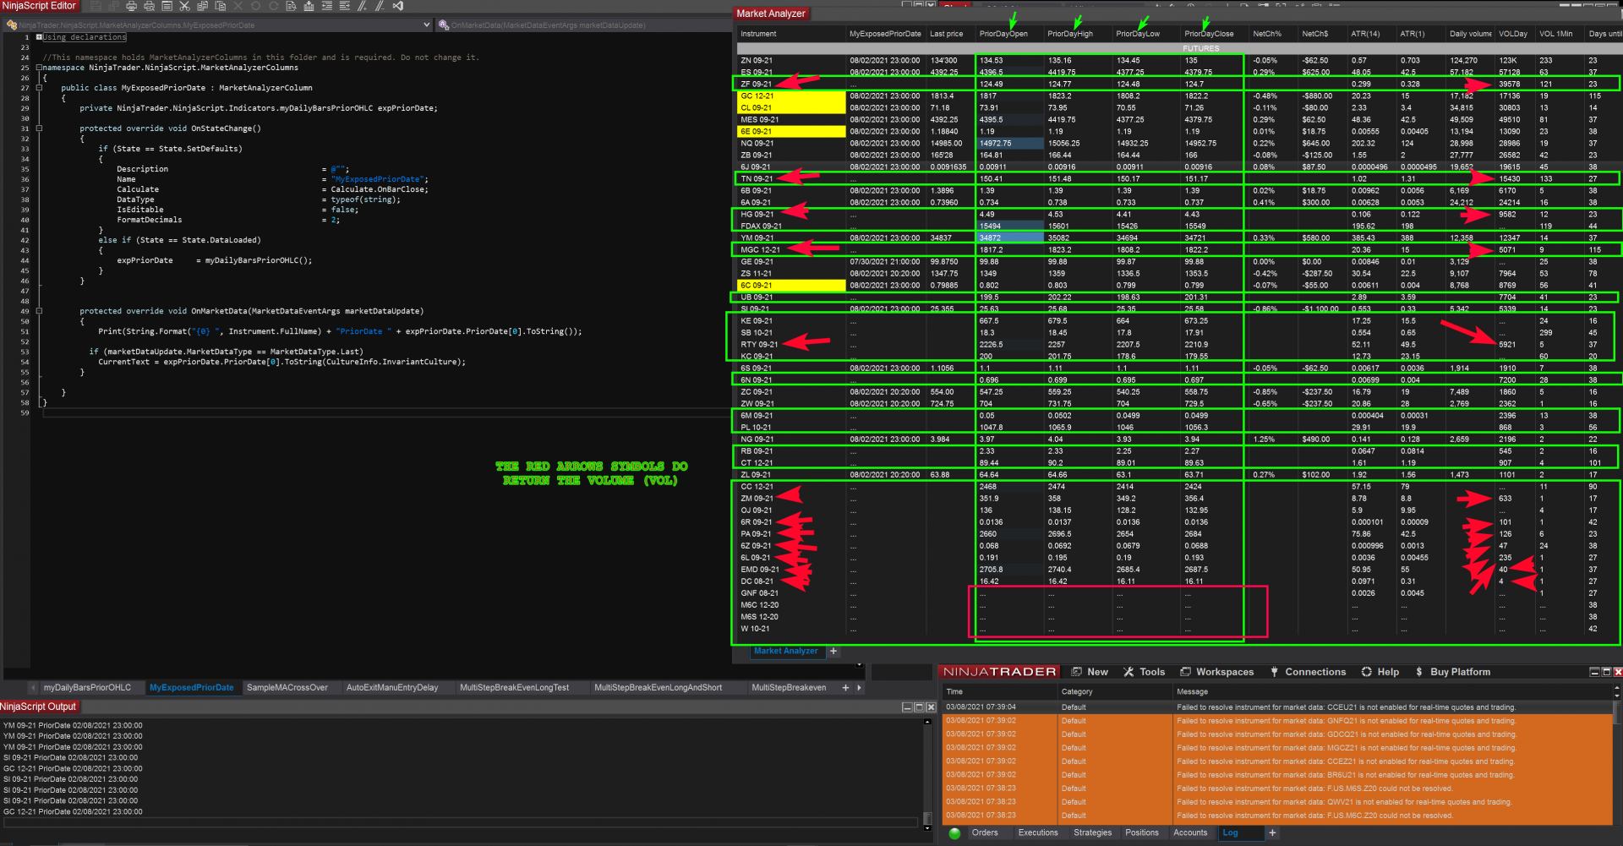Switch to the Positions tab

(1142, 833)
